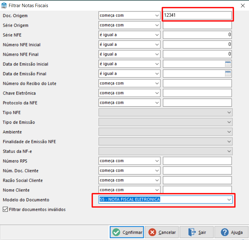The width and height of the screenshot is (249, 240).
Task: Click the Modelo do Documento label
Action: (26, 200)
